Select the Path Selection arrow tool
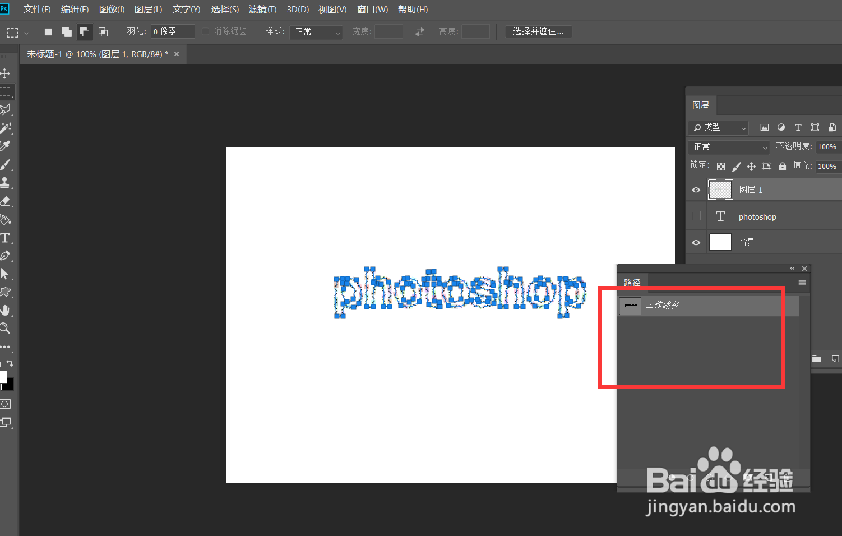842x536 pixels. [5, 274]
